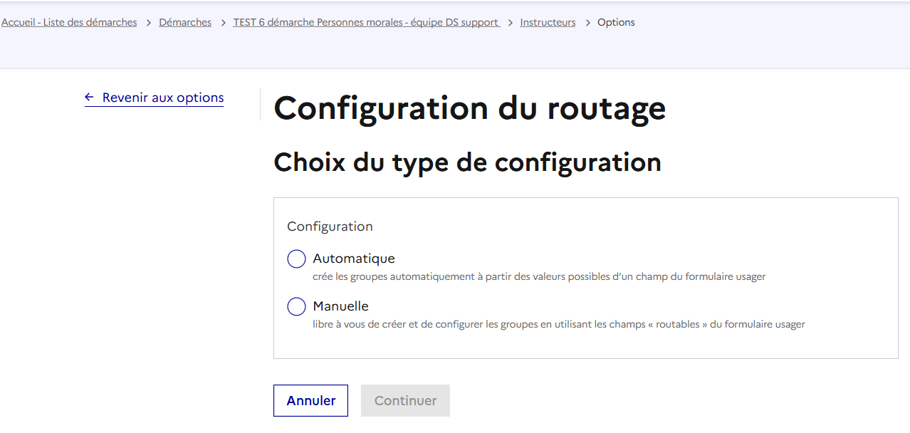This screenshot has height=433, width=910.
Task: Click the Automatique description about automatic groups
Action: 539,276
